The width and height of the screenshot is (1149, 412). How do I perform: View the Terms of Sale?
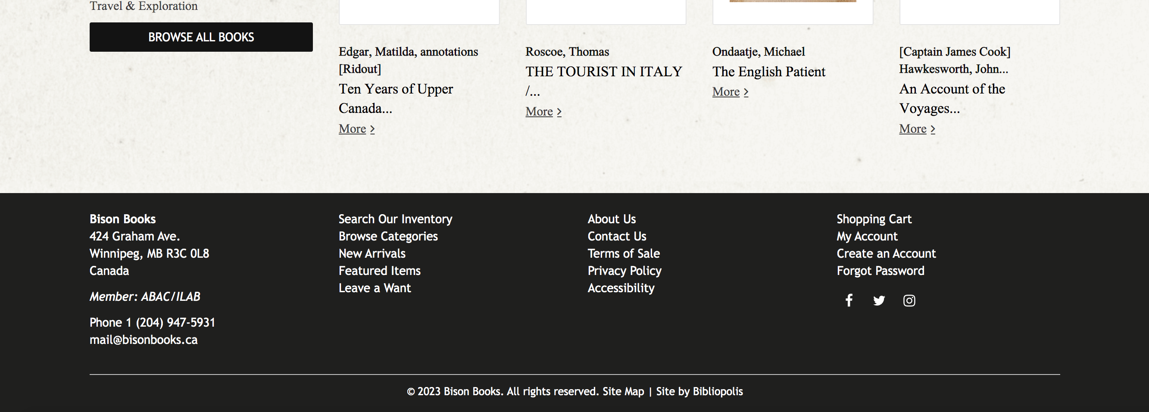[x=624, y=254]
